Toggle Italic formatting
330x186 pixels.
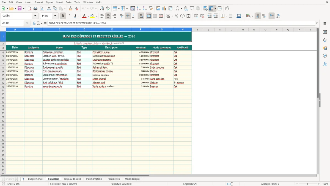coord(69,16)
